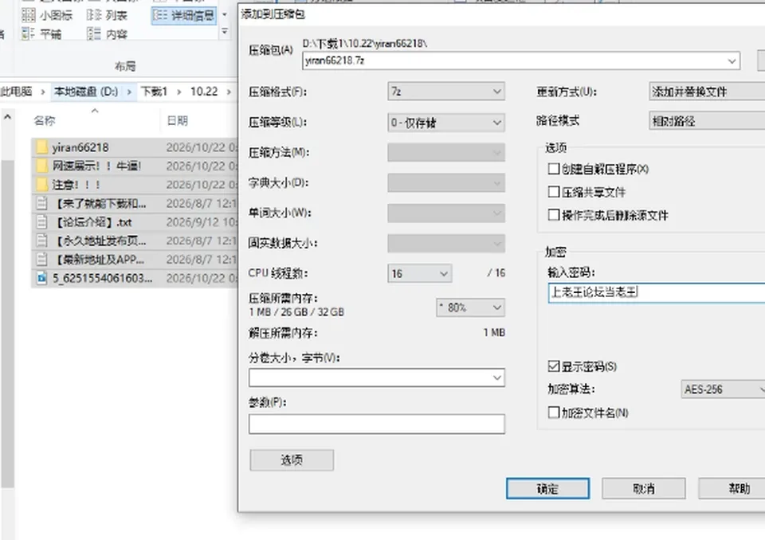Click 本地磁盘 (D:) in breadcrumb path
Image resolution: width=765 pixels, height=540 pixels.
[x=86, y=92]
